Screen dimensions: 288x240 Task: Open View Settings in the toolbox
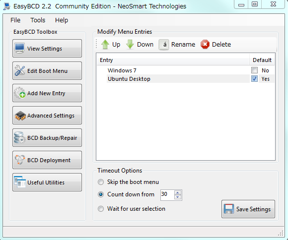[x=47, y=49]
